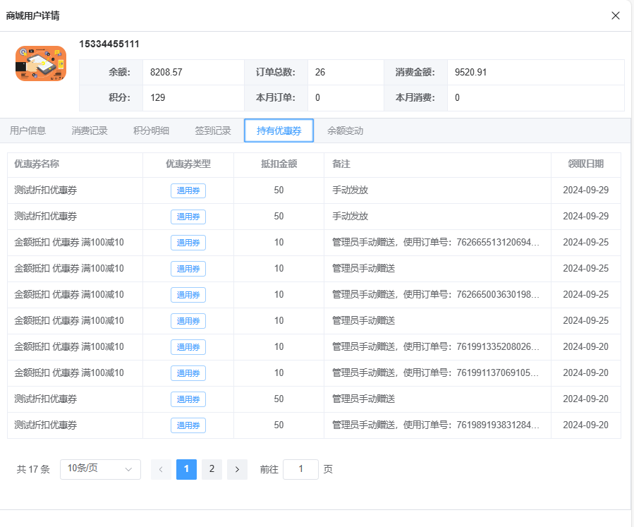The height and width of the screenshot is (527, 634).
Task: Click the 备注 column header
Action: tap(341, 164)
